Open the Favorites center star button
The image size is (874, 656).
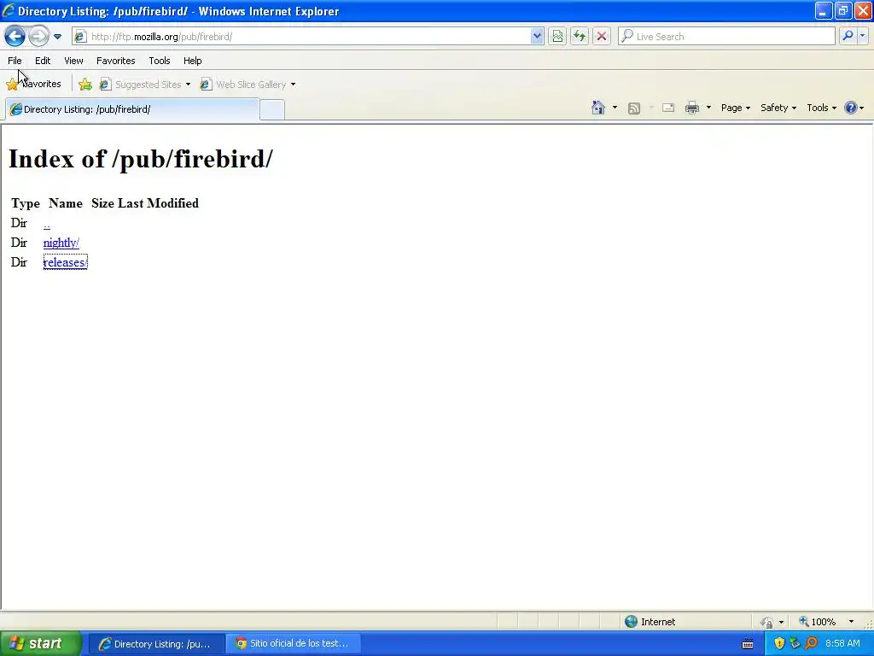[33, 85]
